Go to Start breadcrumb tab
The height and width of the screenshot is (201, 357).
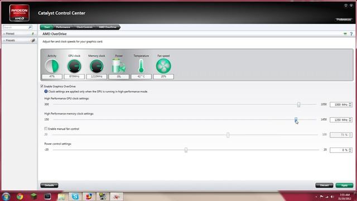click(47, 27)
